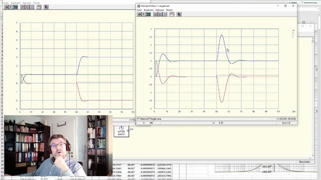
Task: Click the -180.00° axis label in the spreadsheet chart
Action: (266, 172)
